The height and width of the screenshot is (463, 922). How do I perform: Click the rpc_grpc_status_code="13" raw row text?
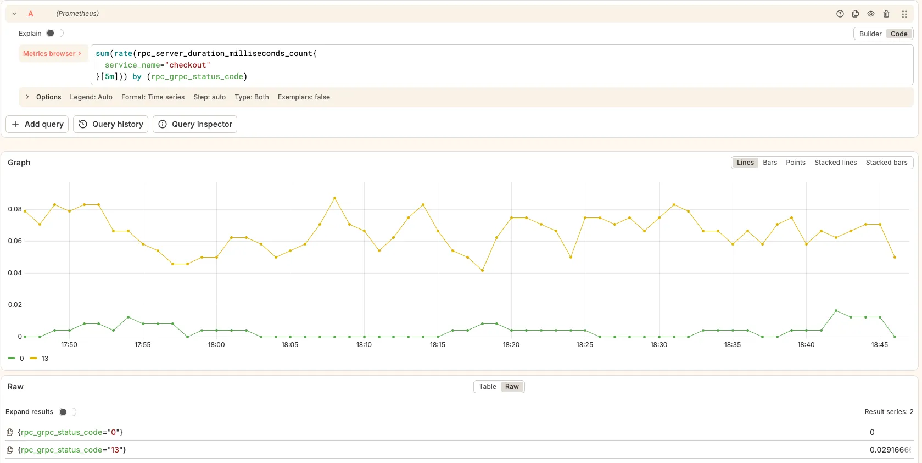click(72, 450)
